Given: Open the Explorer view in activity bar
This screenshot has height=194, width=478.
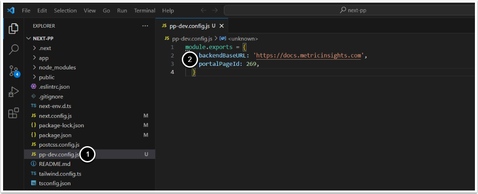Looking at the screenshot, I should [13, 29].
